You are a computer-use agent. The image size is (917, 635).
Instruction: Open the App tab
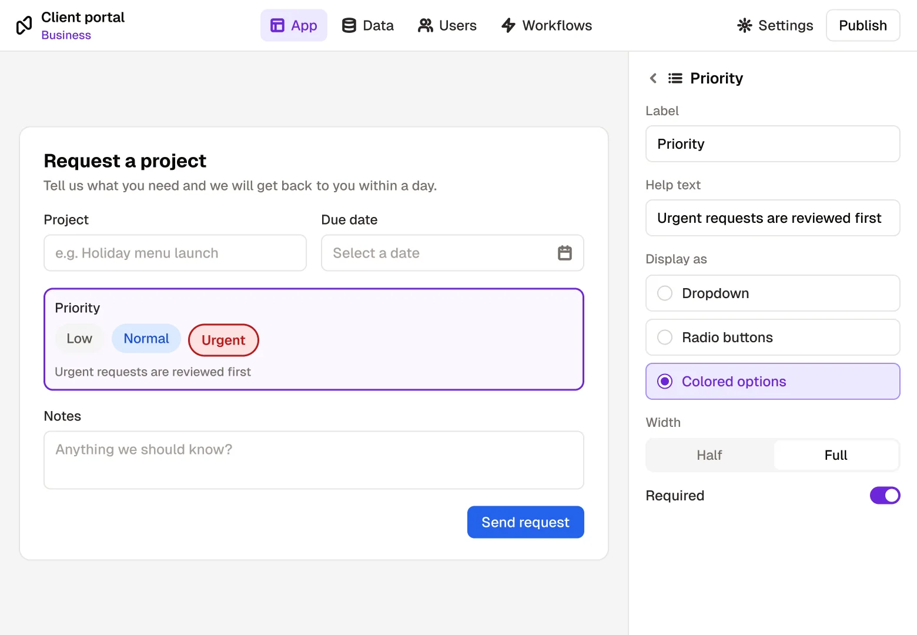coord(294,25)
